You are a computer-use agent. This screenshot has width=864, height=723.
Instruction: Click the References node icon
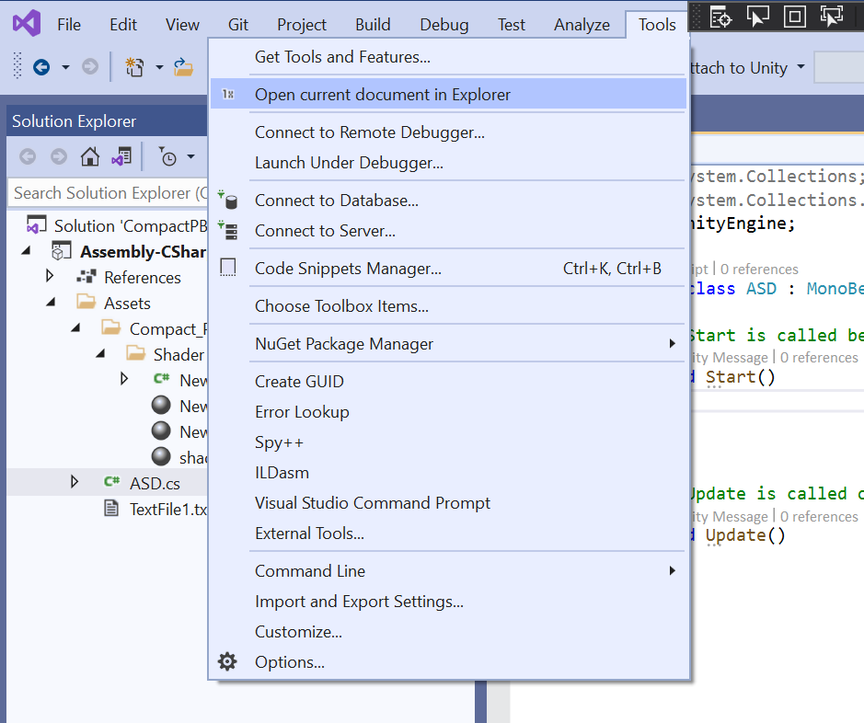coord(86,277)
